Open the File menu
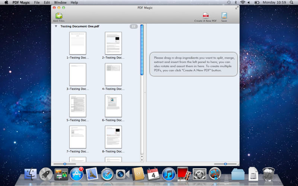Image resolution: width=298 pixels, height=186 pixels. tap(37, 3)
